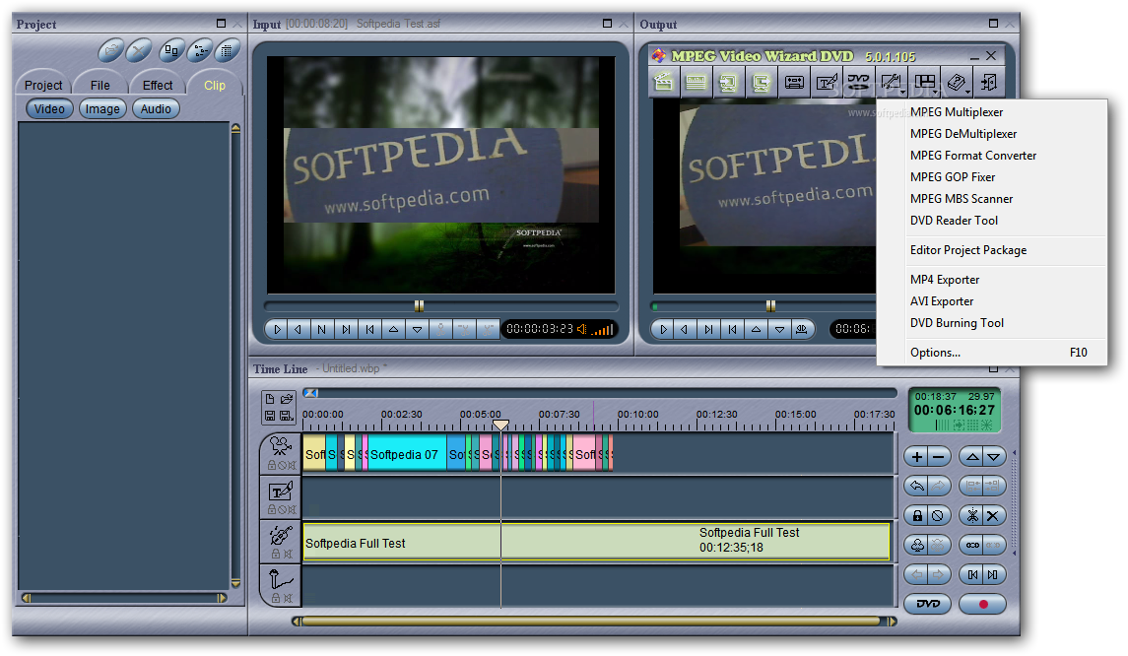Open the title editor icon in main toolbar
Image resolution: width=1128 pixels, height=656 pixels.
pos(827,82)
